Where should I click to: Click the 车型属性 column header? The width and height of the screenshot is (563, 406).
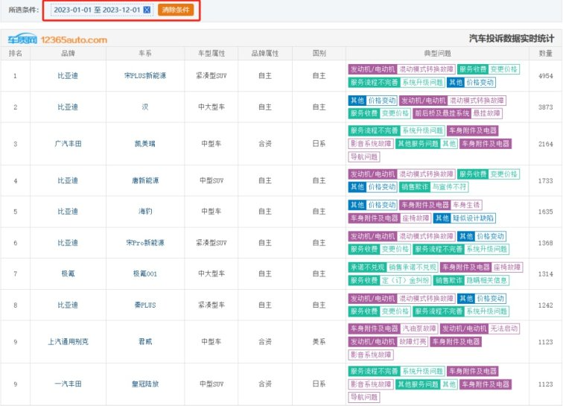pyautogui.click(x=211, y=54)
